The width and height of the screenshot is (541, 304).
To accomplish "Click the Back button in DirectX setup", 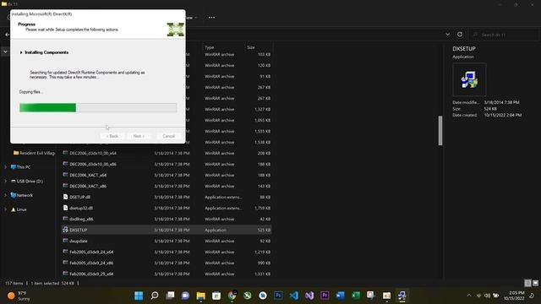I will click(112, 136).
